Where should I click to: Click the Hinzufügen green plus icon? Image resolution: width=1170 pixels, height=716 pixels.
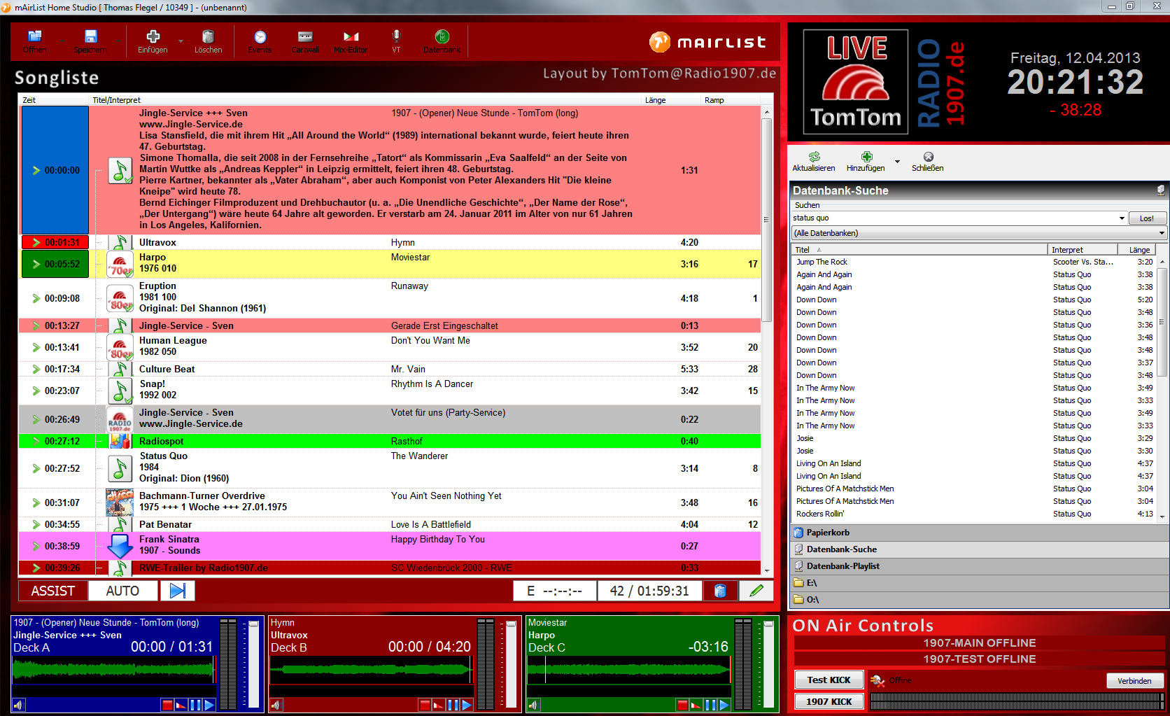pyautogui.click(x=866, y=157)
